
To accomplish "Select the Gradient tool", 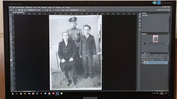I will [11, 39].
